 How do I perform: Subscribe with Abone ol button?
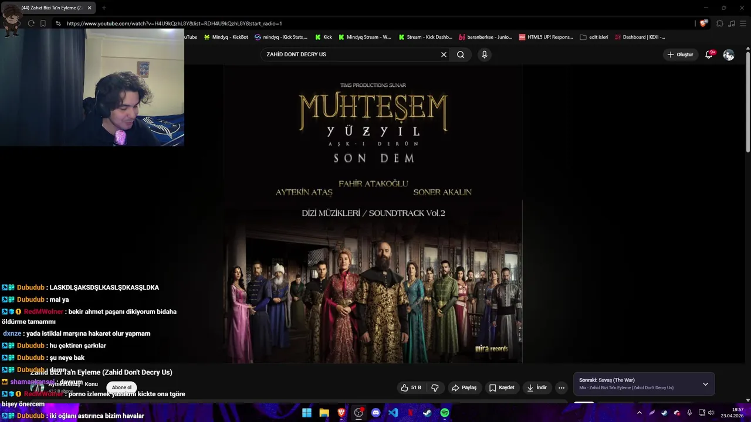(x=122, y=387)
